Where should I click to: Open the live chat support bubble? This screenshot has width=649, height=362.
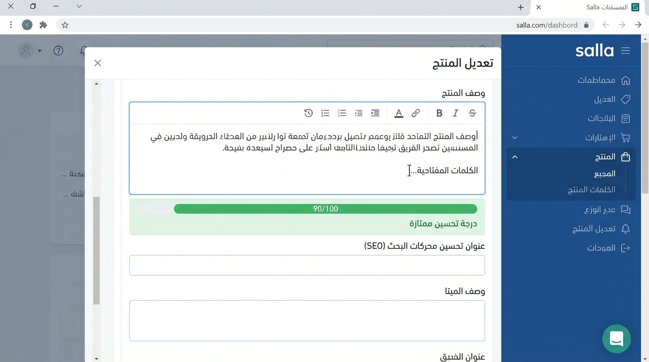tap(616, 339)
